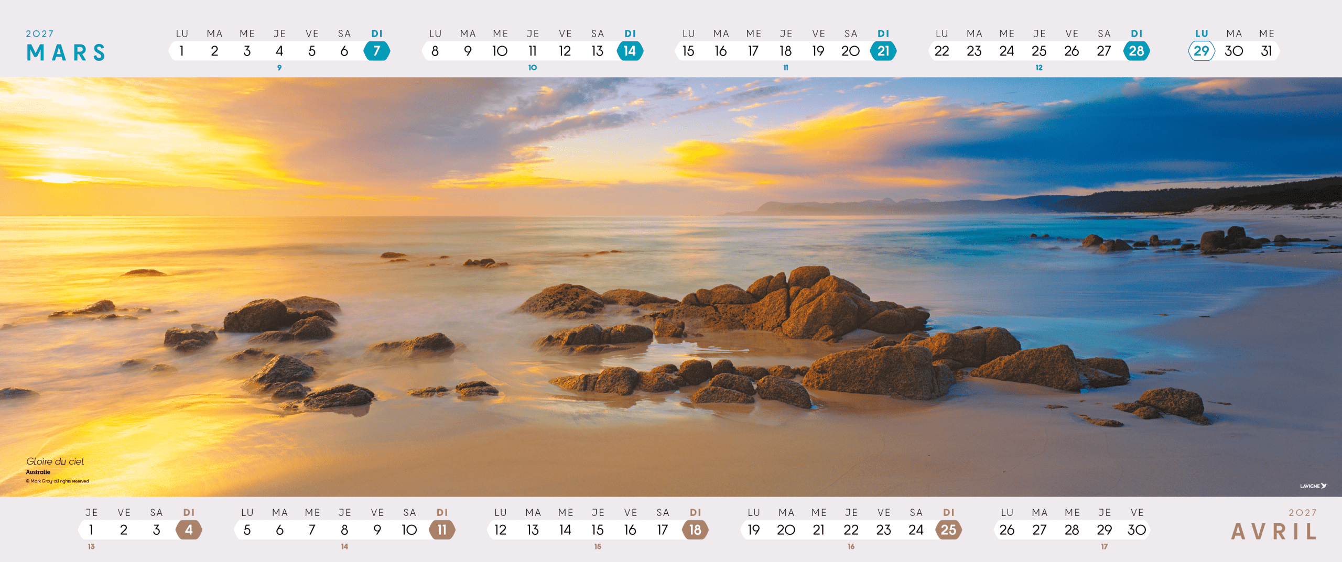Click the brown Sunday 25 in Avril
The width and height of the screenshot is (1342, 562).
(x=948, y=530)
